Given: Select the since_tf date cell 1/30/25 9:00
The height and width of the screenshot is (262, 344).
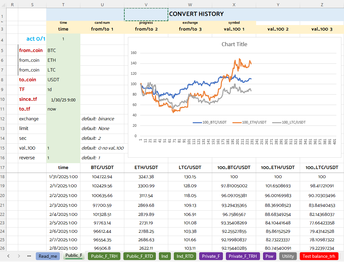Looking at the screenshot, I should tap(63, 100).
